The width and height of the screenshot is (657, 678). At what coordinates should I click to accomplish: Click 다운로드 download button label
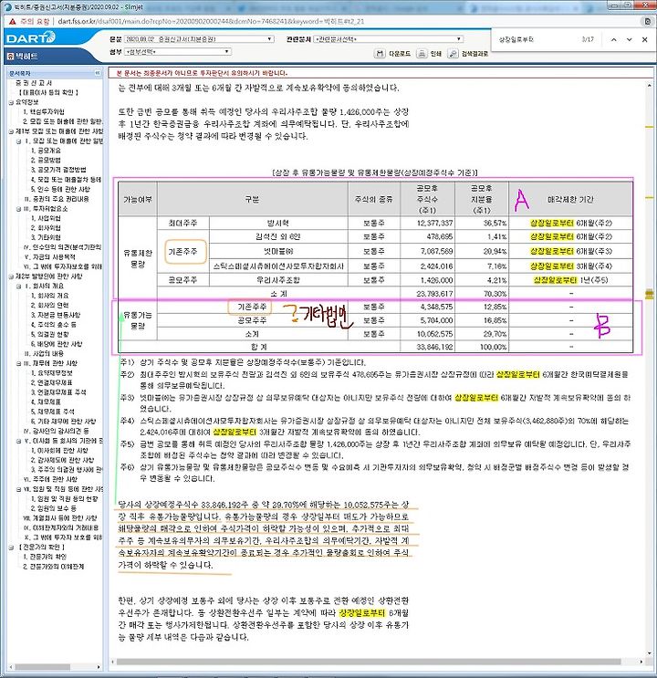(x=399, y=54)
